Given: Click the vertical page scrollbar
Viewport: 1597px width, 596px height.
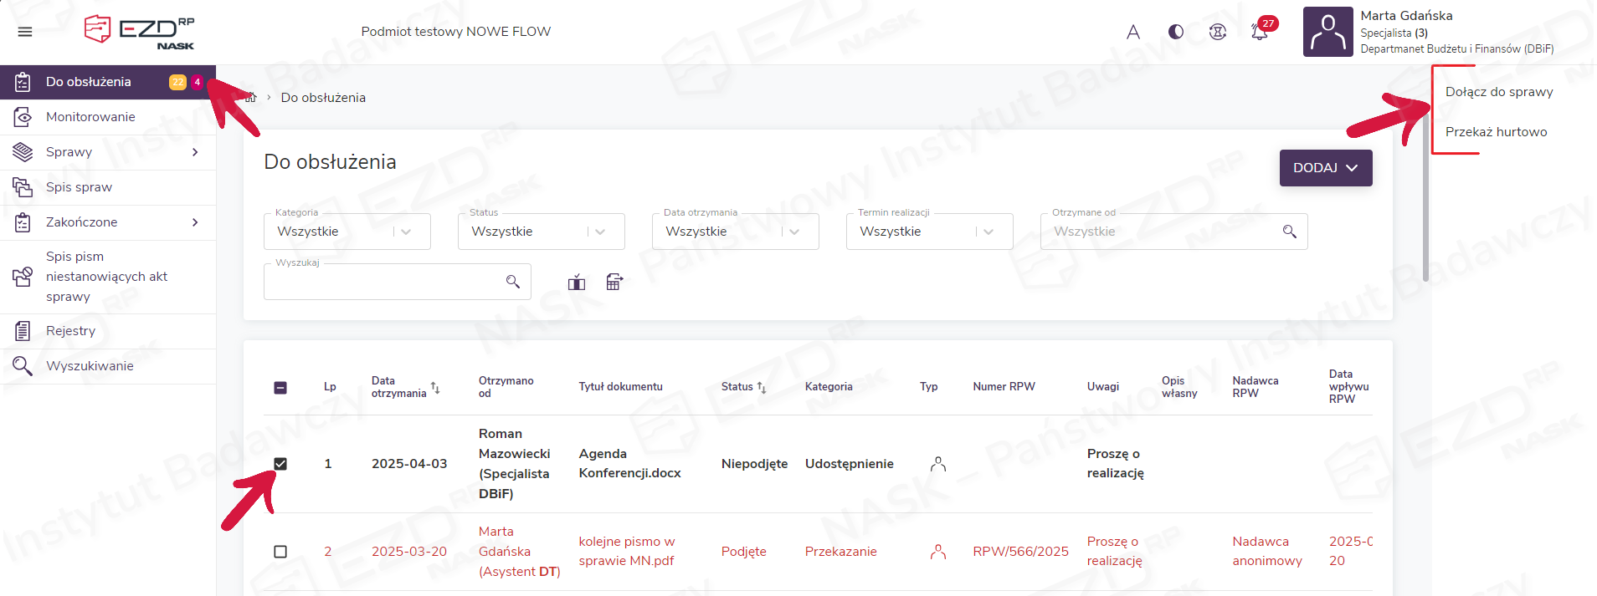Looking at the screenshot, I should coord(1425,209).
